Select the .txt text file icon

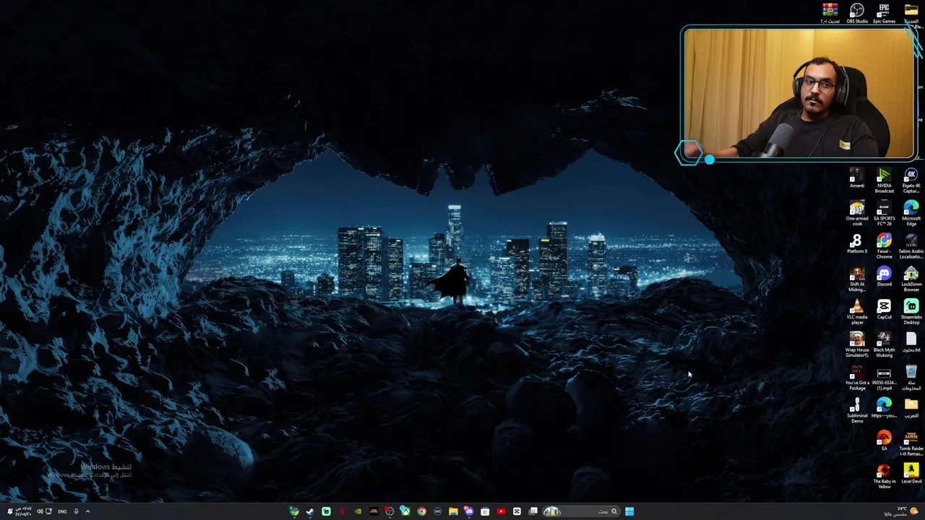(911, 342)
